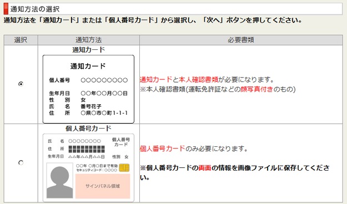Click the instruction sentence about 「次へ」ボタン

pos(153,21)
